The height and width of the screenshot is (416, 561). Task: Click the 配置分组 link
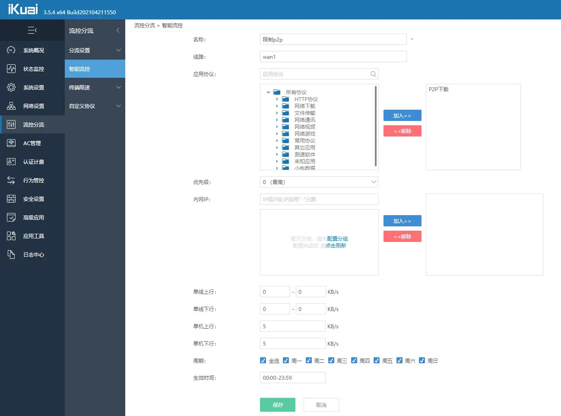point(337,238)
